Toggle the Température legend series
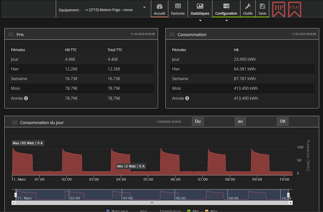323x212 pixels. [170, 211]
